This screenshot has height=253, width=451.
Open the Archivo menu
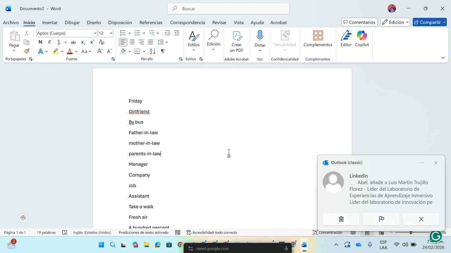pyautogui.click(x=11, y=22)
